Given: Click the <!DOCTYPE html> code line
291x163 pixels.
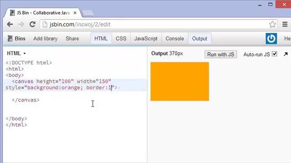Looking at the screenshot, I should [x=29, y=62].
